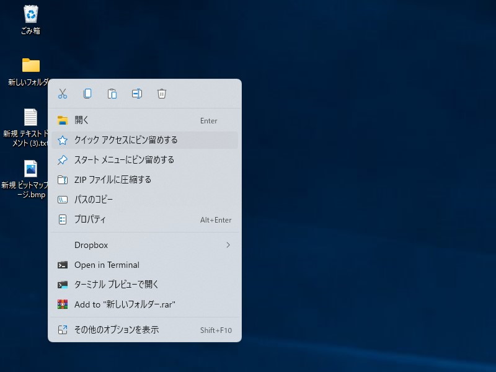
Task: Click the Cut icon in the context menu
Action: [x=62, y=93]
